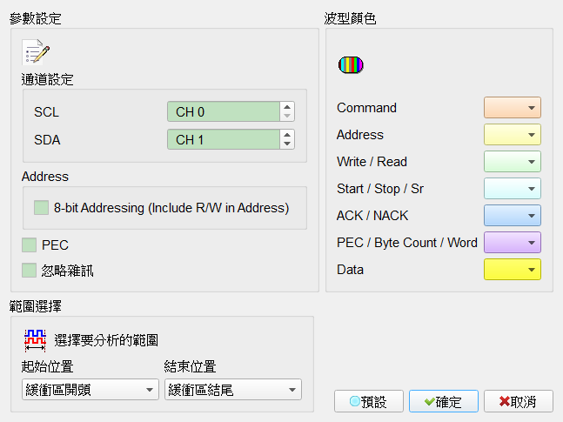
Task: Open the 起始位置 dropdown showing 緩衝區開頭
Action: tap(90, 389)
